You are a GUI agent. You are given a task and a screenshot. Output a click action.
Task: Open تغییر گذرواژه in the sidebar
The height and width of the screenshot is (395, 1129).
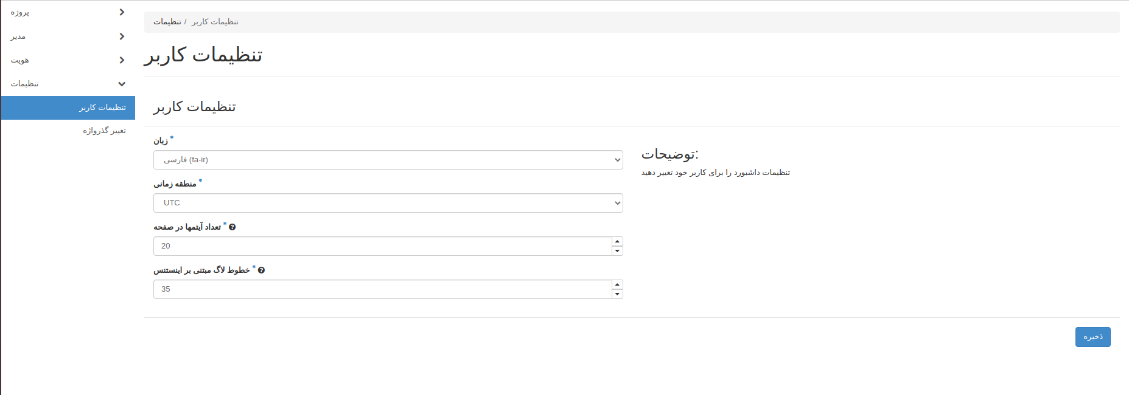[x=104, y=131]
